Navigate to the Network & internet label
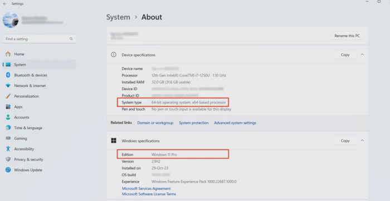 30,85
